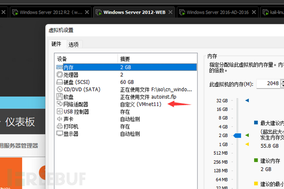
Task: Click the 512 MB memory scale label
Action: 221,153
